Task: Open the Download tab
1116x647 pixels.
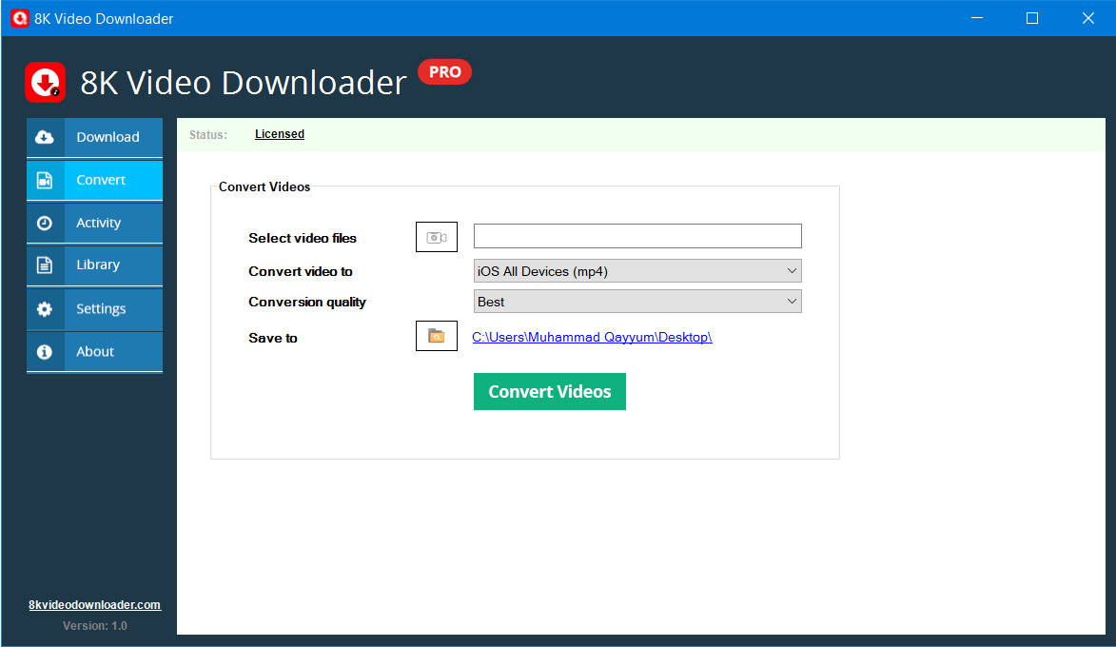Action: pyautogui.click(x=94, y=137)
